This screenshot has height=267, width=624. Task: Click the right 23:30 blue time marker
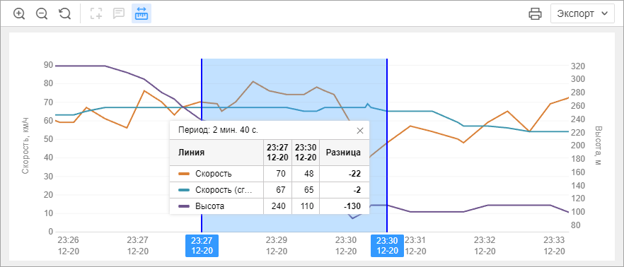[387, 246]
